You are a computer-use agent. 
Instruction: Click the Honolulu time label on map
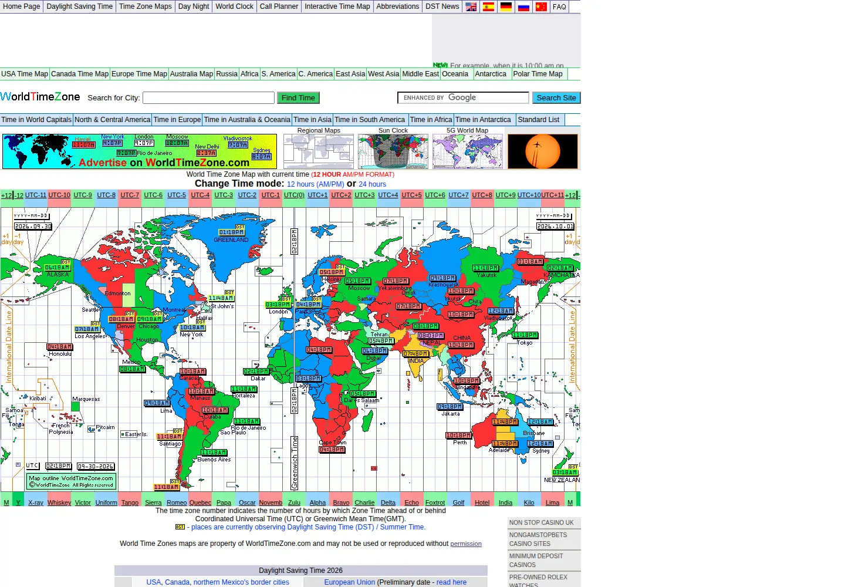(59, 347)
